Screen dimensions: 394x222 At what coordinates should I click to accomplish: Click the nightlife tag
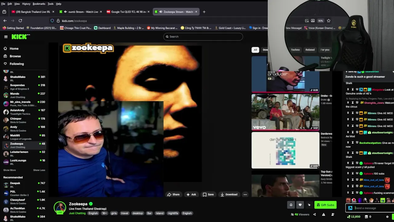point(173,213)
